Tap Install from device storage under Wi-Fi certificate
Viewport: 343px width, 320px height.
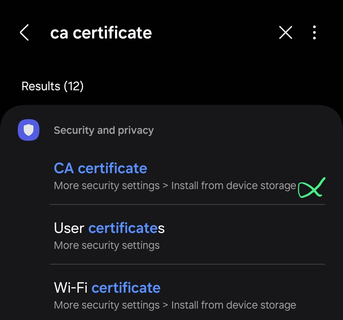[x=234, y=305]
